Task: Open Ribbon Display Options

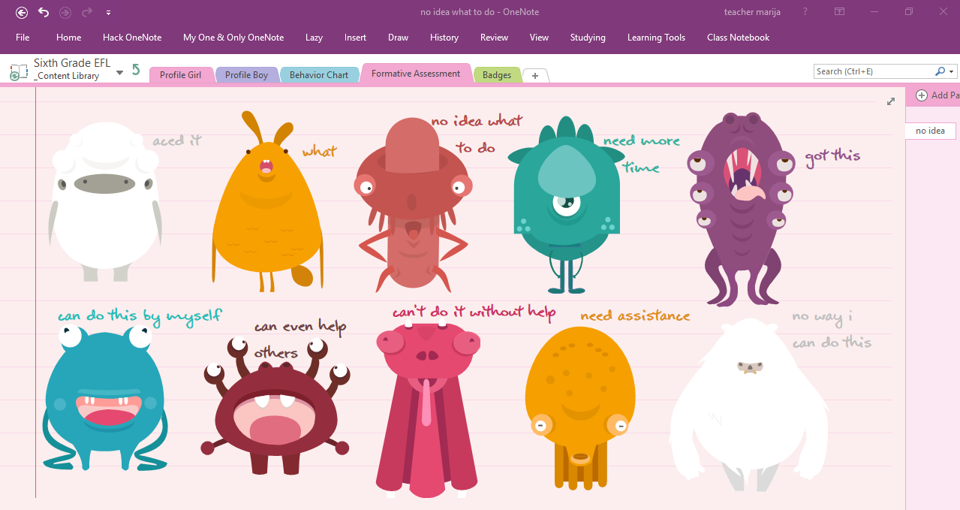Action: pyautogui.click(x=839, y=12)
